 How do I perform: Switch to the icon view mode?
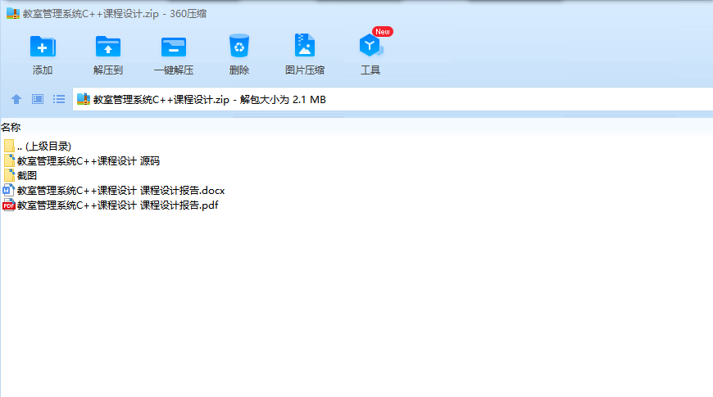click(38, 99)
